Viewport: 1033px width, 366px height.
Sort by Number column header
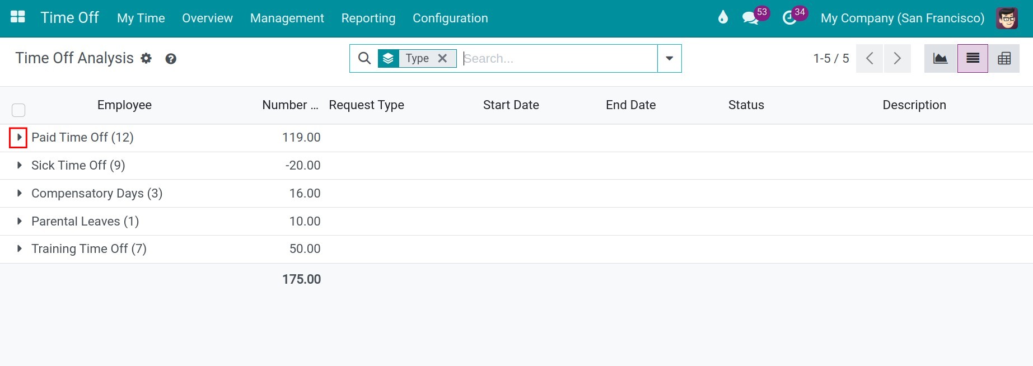pos(290,105)
